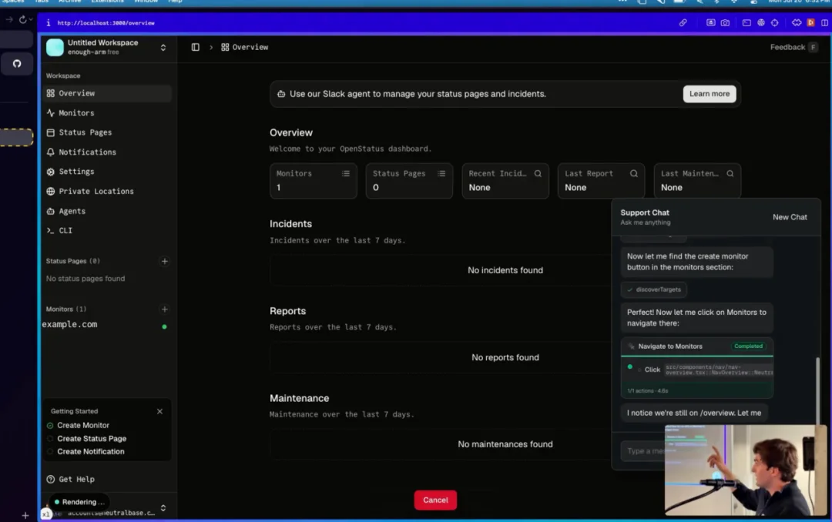The height and width of the screenshot is (522, 832).
Task: Open the Status Pages card list icon
Action: (441, 173)
